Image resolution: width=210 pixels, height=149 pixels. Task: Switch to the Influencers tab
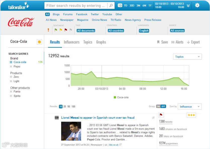pyautogui.click(x=72, y=42)
